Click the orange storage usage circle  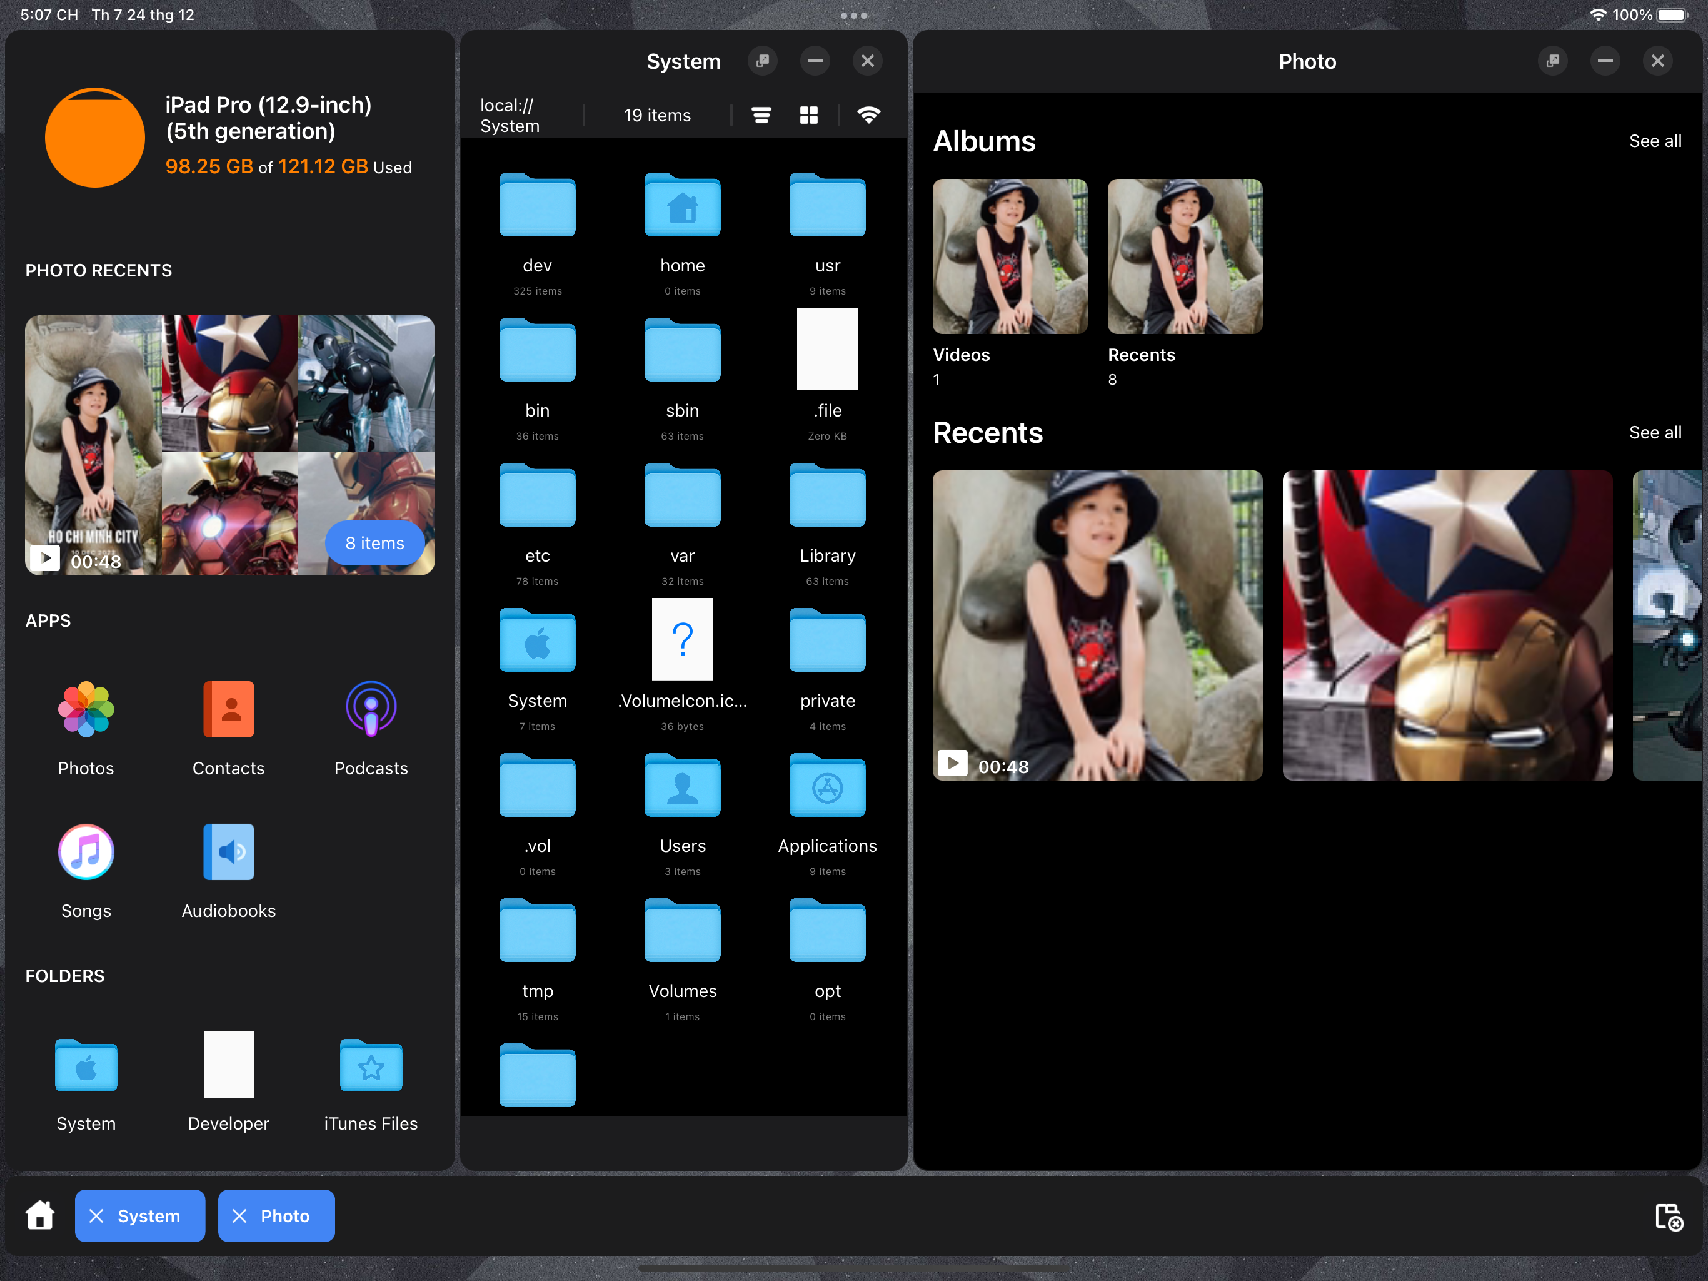pos(95,138)
